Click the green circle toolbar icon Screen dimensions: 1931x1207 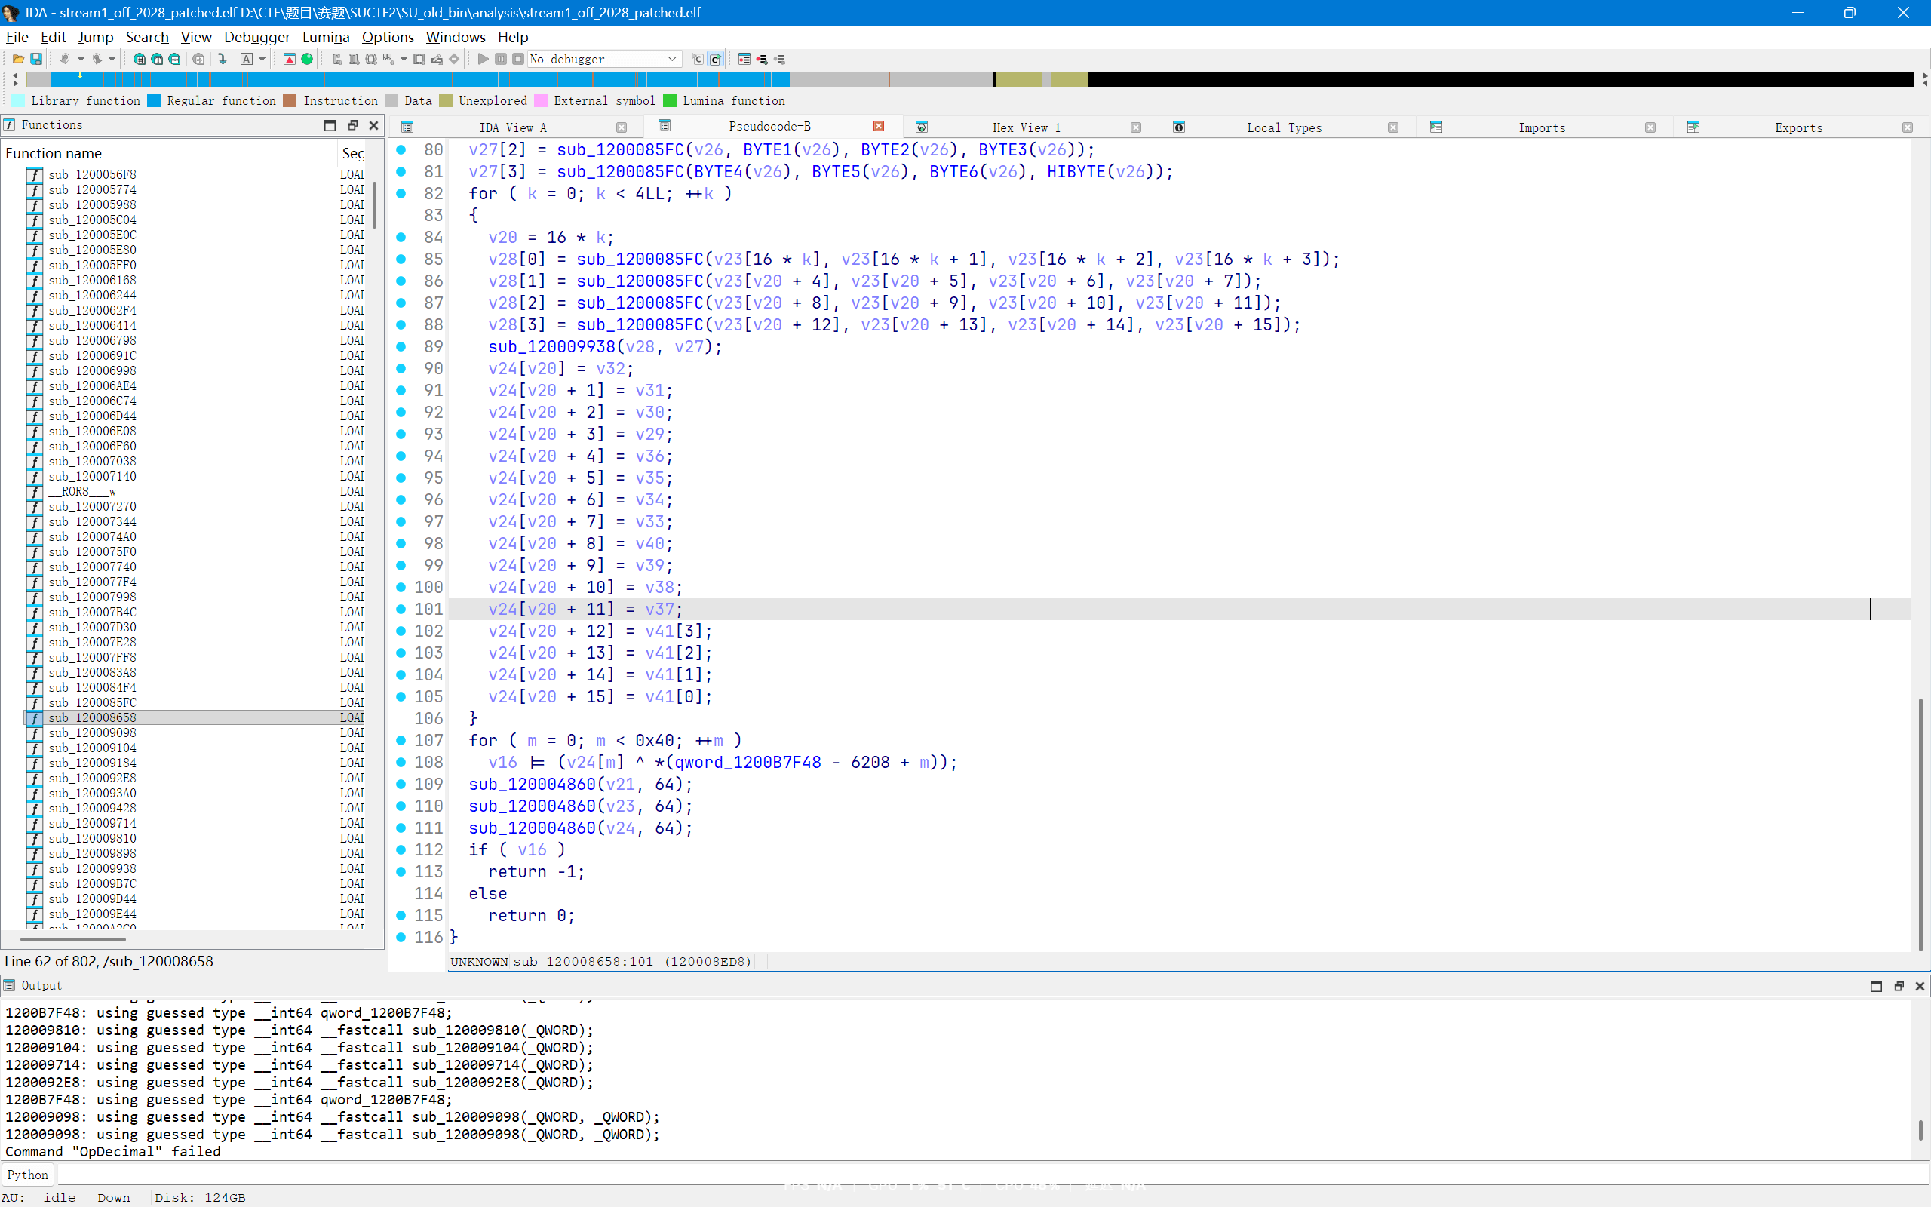[307, 59]
